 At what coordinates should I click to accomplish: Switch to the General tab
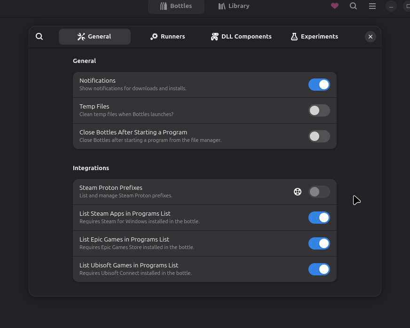(x=95, y=37)
